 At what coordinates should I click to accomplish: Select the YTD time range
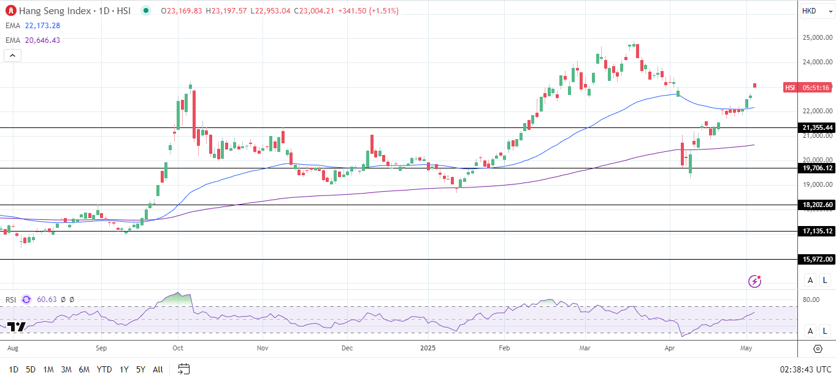[104, 369]
